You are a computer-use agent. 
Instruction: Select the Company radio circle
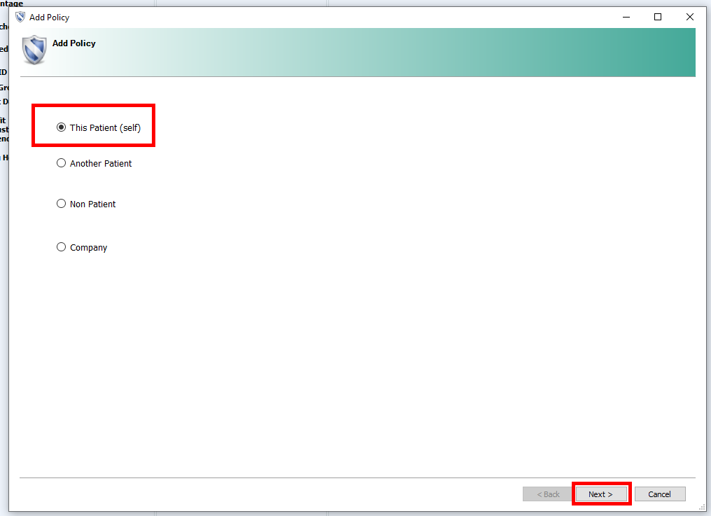(x=61, y=247)
